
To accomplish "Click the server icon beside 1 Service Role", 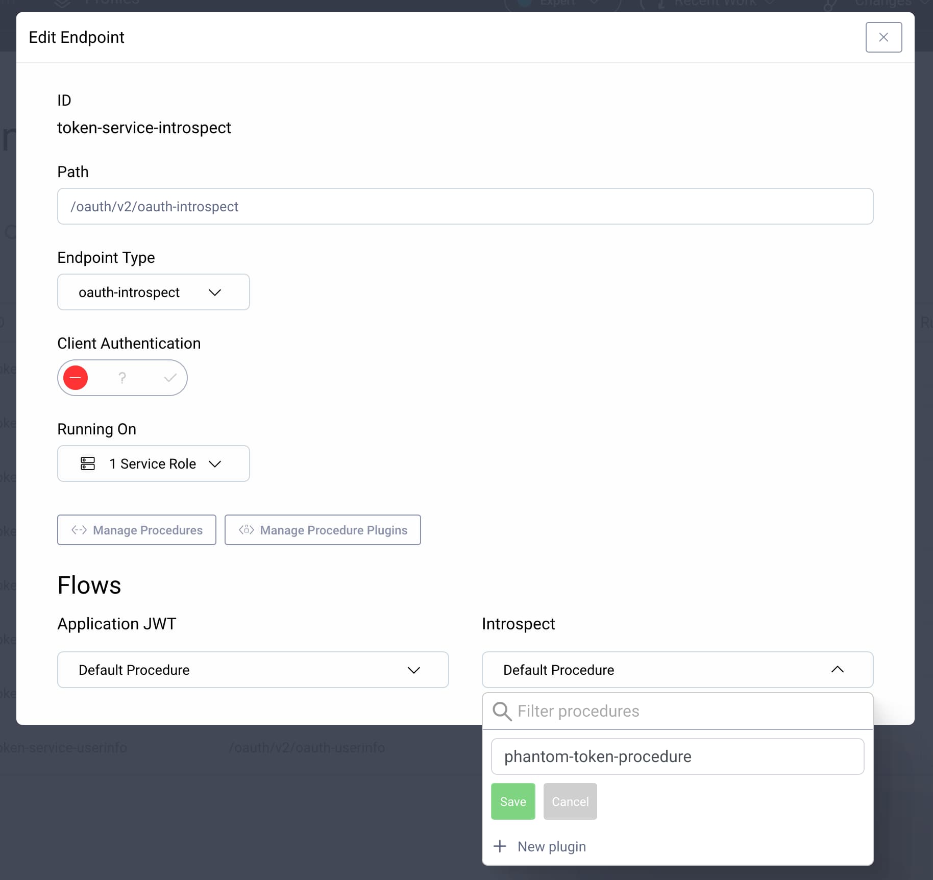I will 87,463.
